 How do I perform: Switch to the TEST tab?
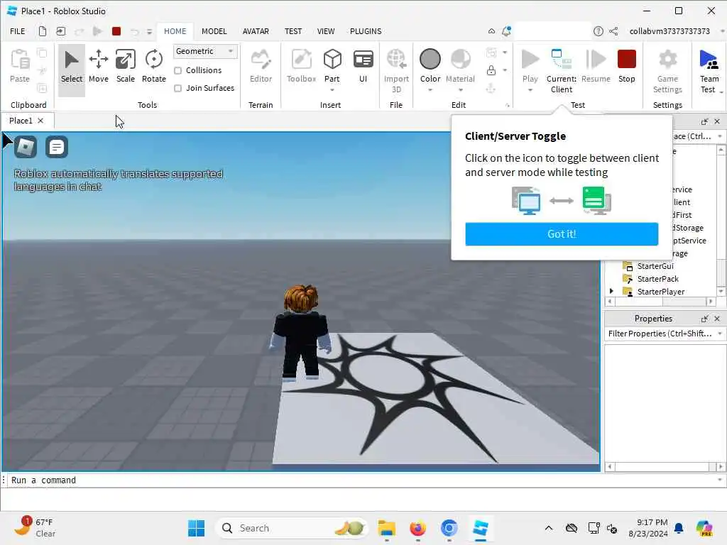click(x=293, y=31)
